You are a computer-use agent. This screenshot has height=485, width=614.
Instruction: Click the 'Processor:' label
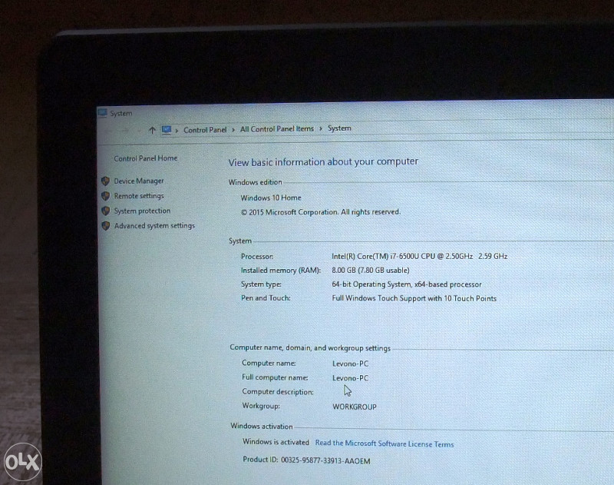tap(257, 257)
